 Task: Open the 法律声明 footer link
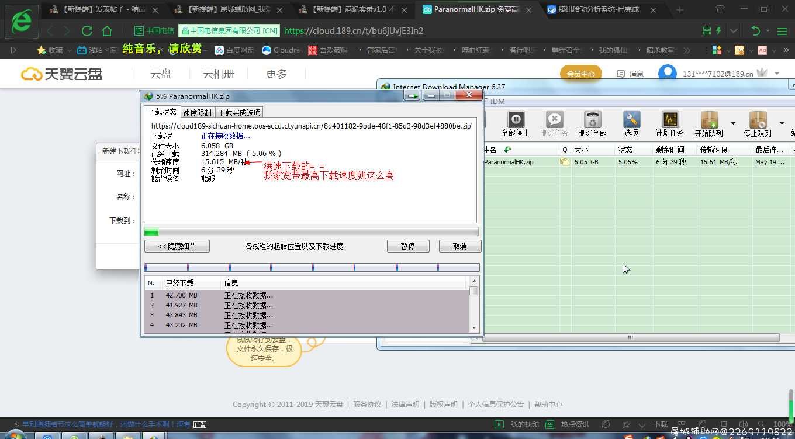[x=405, y=404]
